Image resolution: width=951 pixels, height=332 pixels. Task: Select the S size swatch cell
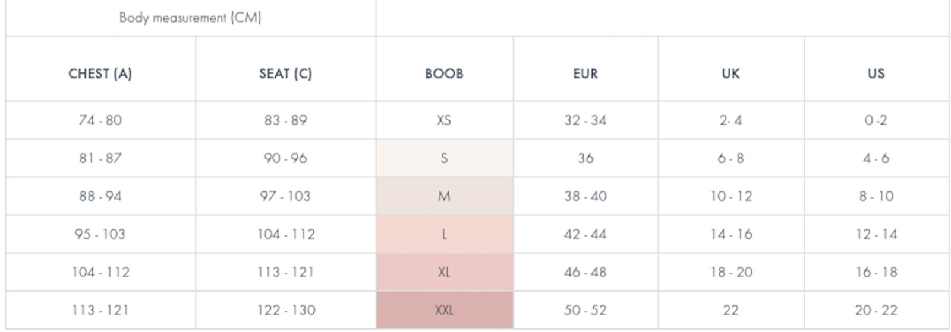(444, 158)
